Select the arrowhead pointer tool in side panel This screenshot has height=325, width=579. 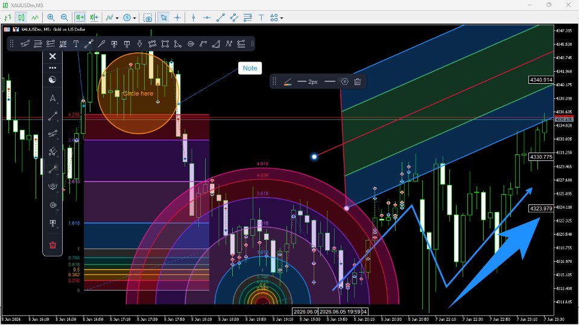click(x=52, y=98)
